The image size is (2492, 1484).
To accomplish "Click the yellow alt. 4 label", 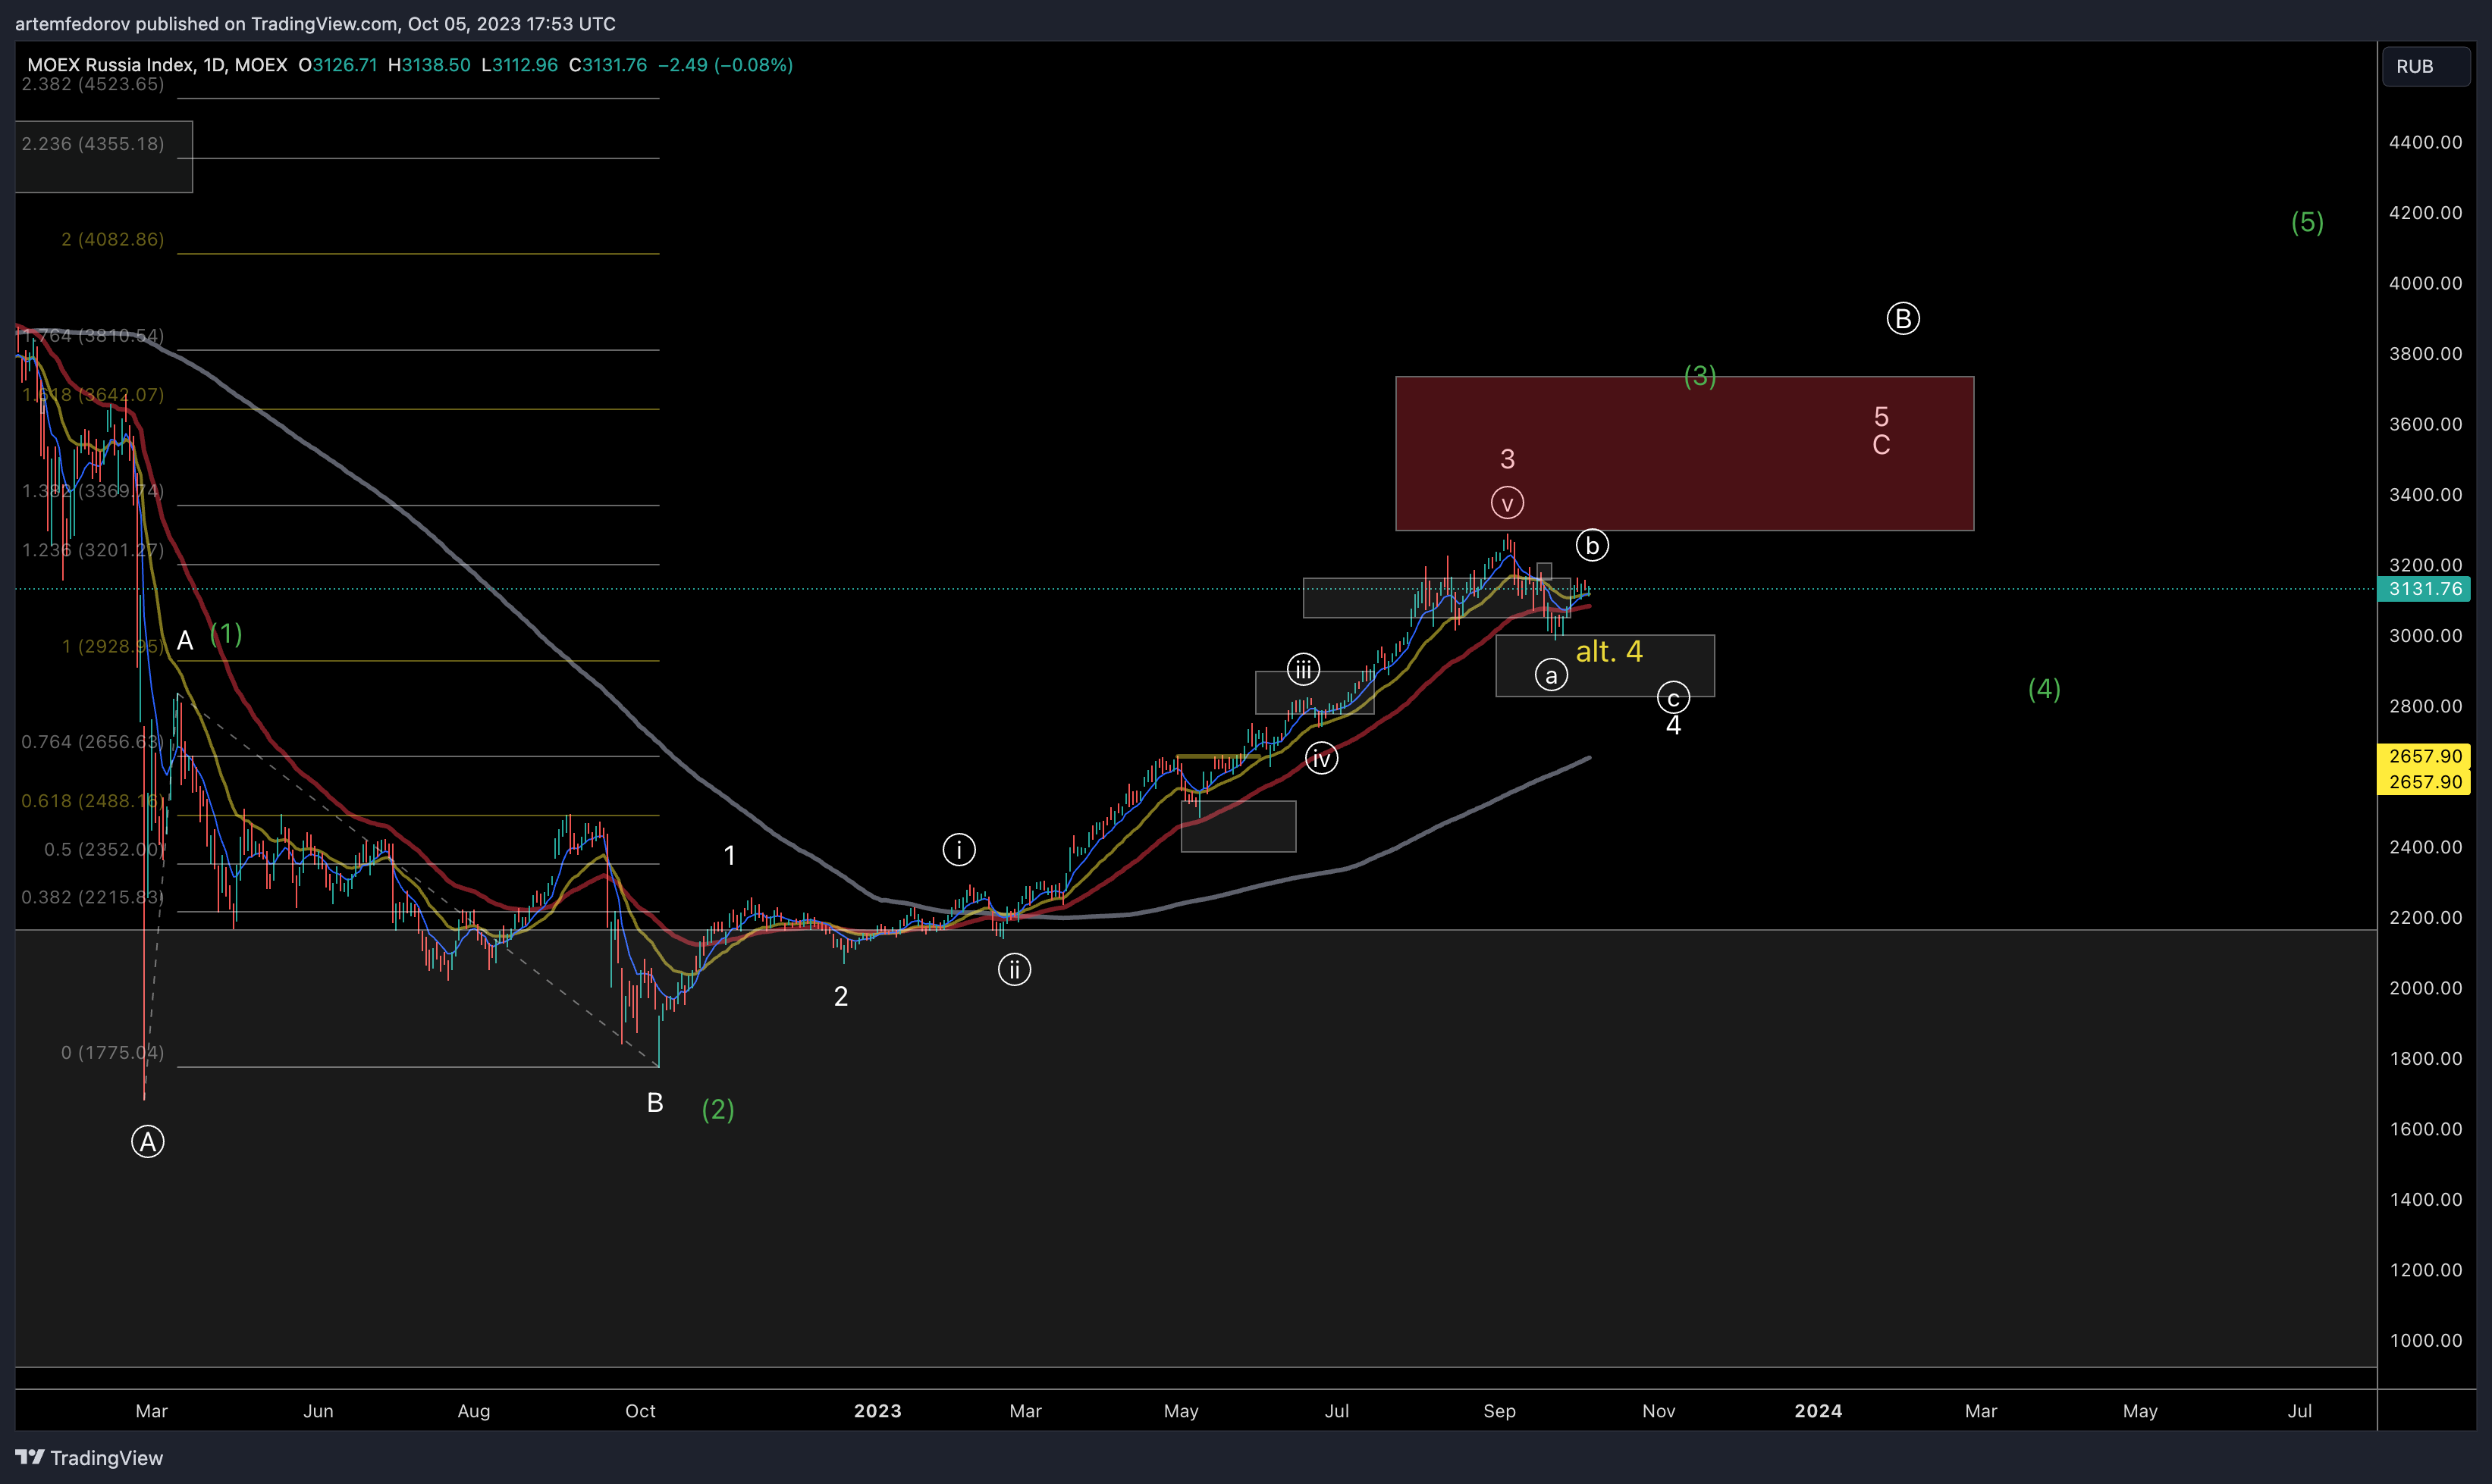I will pyautogui.click(x=1610, y=652).
